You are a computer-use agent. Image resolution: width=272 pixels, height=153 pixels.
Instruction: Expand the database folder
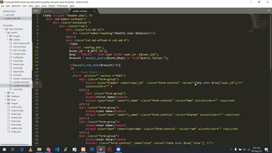[6, 96]
